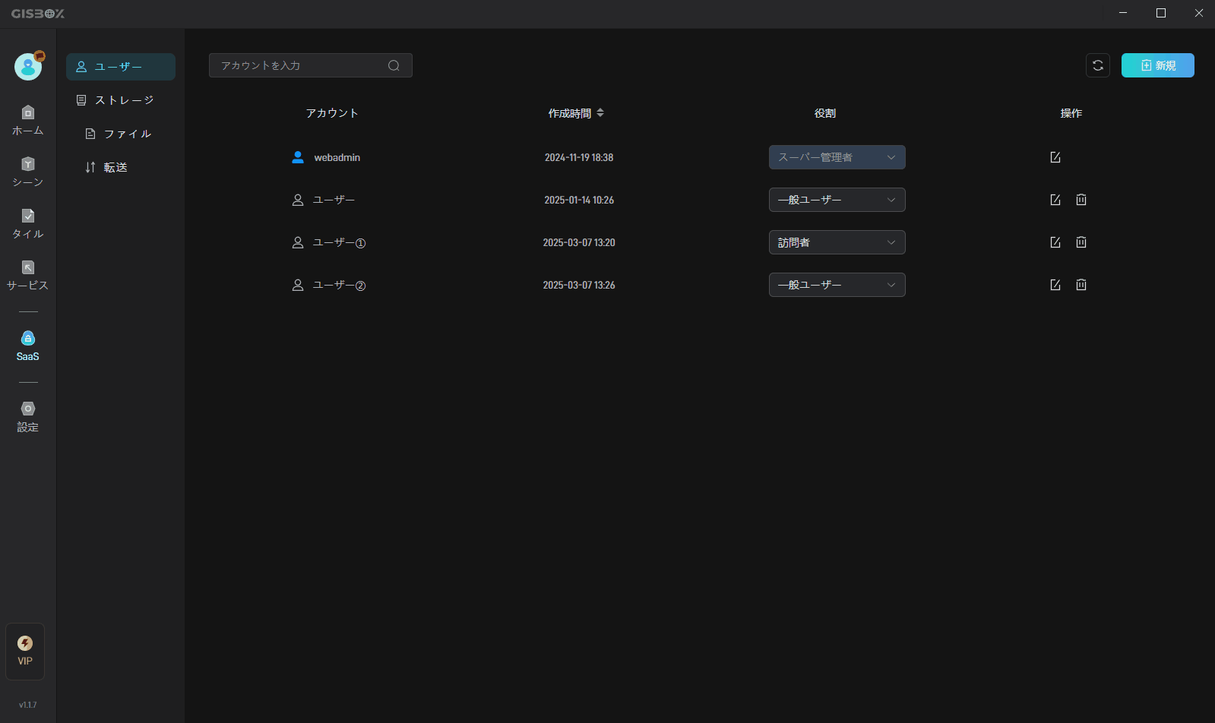The width and height of the screenshot is (1215, 723).
Task: Delete the ユーザー① account
Action: coord(1081,242)
